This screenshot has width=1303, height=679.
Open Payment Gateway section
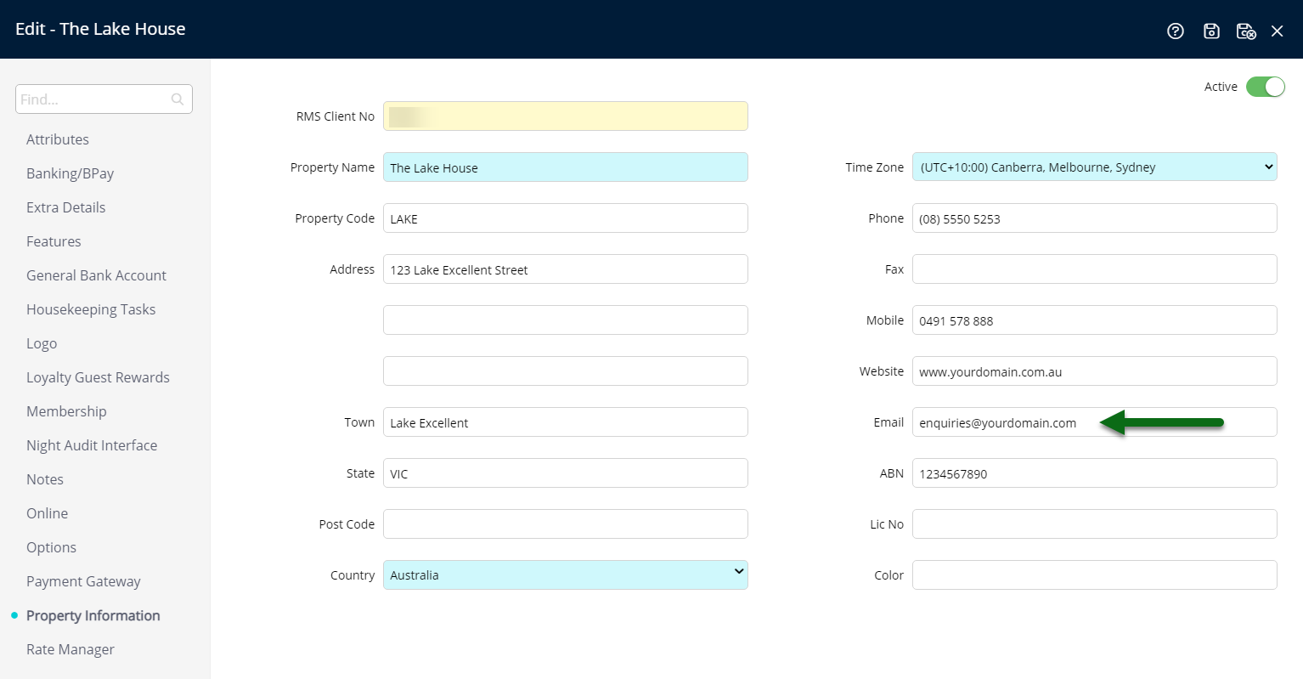click(x=83, y=581)
